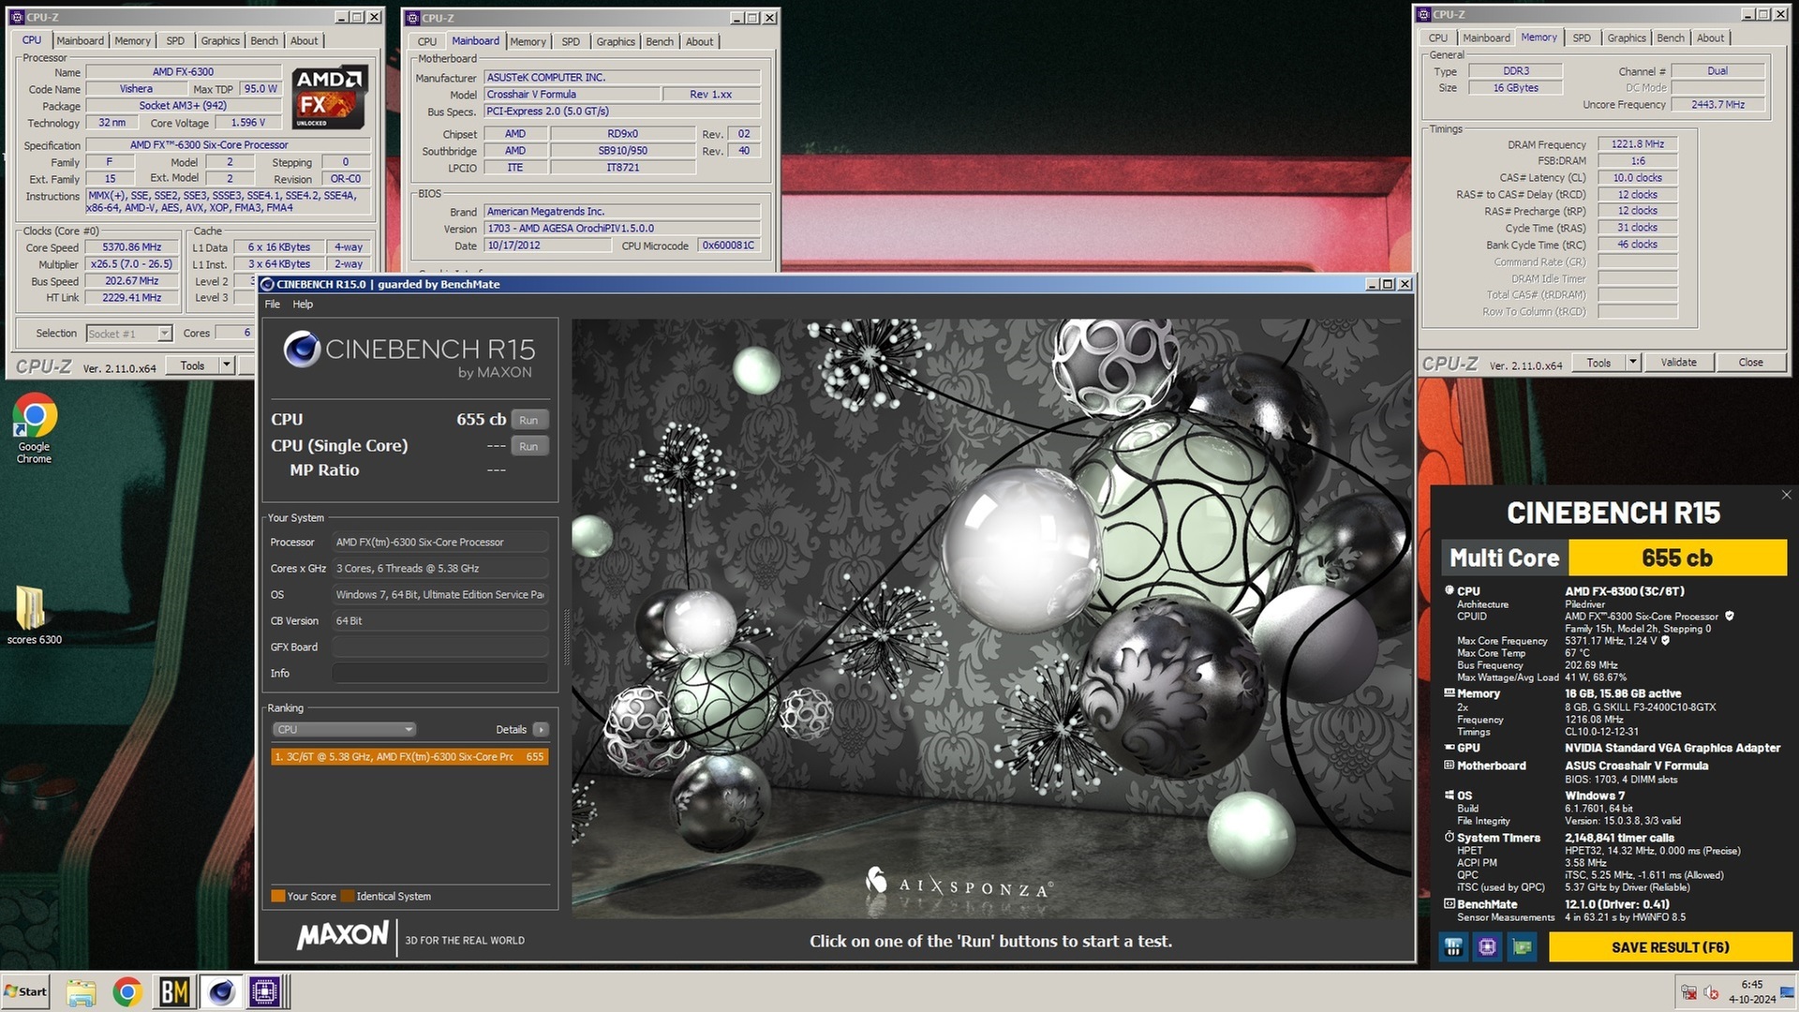Switch to Memory tab in left CPU-Z
Screen dimensions: 1799x1012
click(132, 40)
